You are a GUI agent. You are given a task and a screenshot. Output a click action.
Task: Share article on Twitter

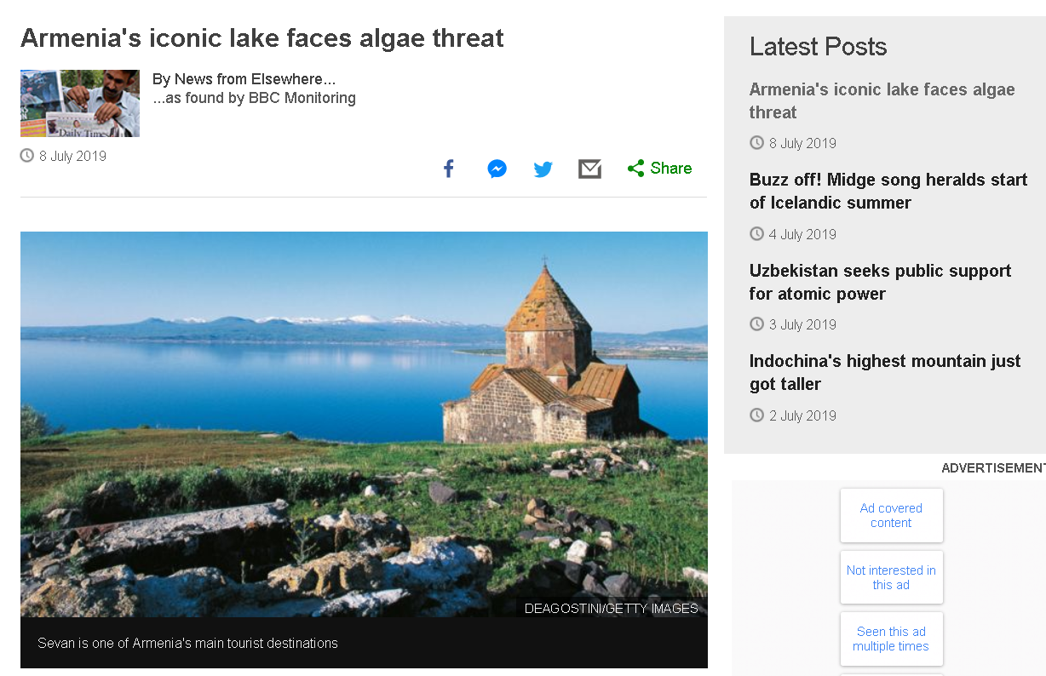[x=543, y=169]
